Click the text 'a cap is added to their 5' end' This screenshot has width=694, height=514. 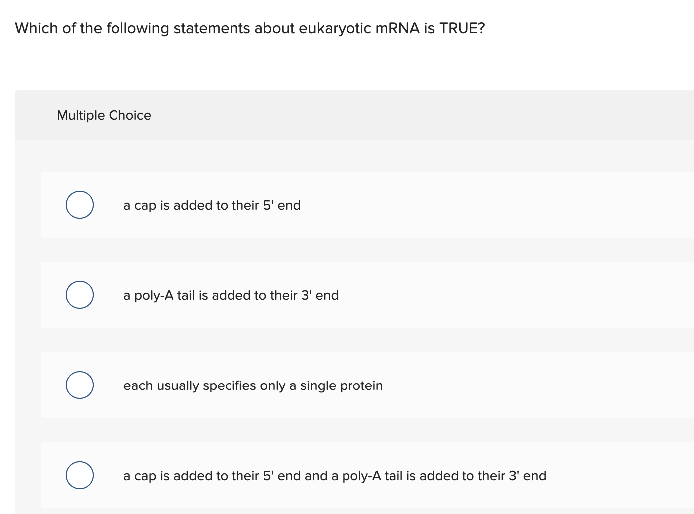click(212, 205)
